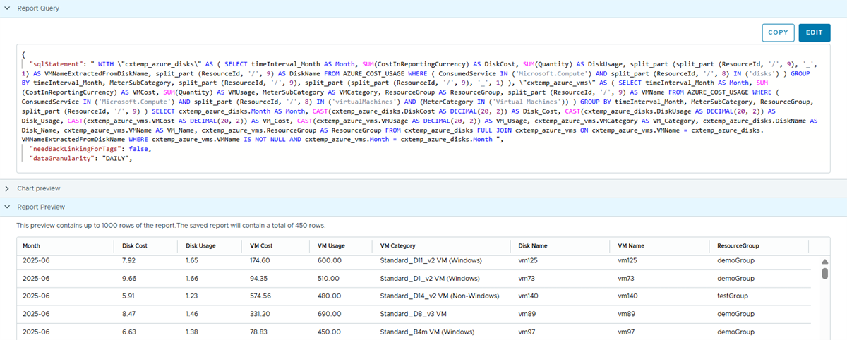Expand the Chart preview section

point(7,188)
